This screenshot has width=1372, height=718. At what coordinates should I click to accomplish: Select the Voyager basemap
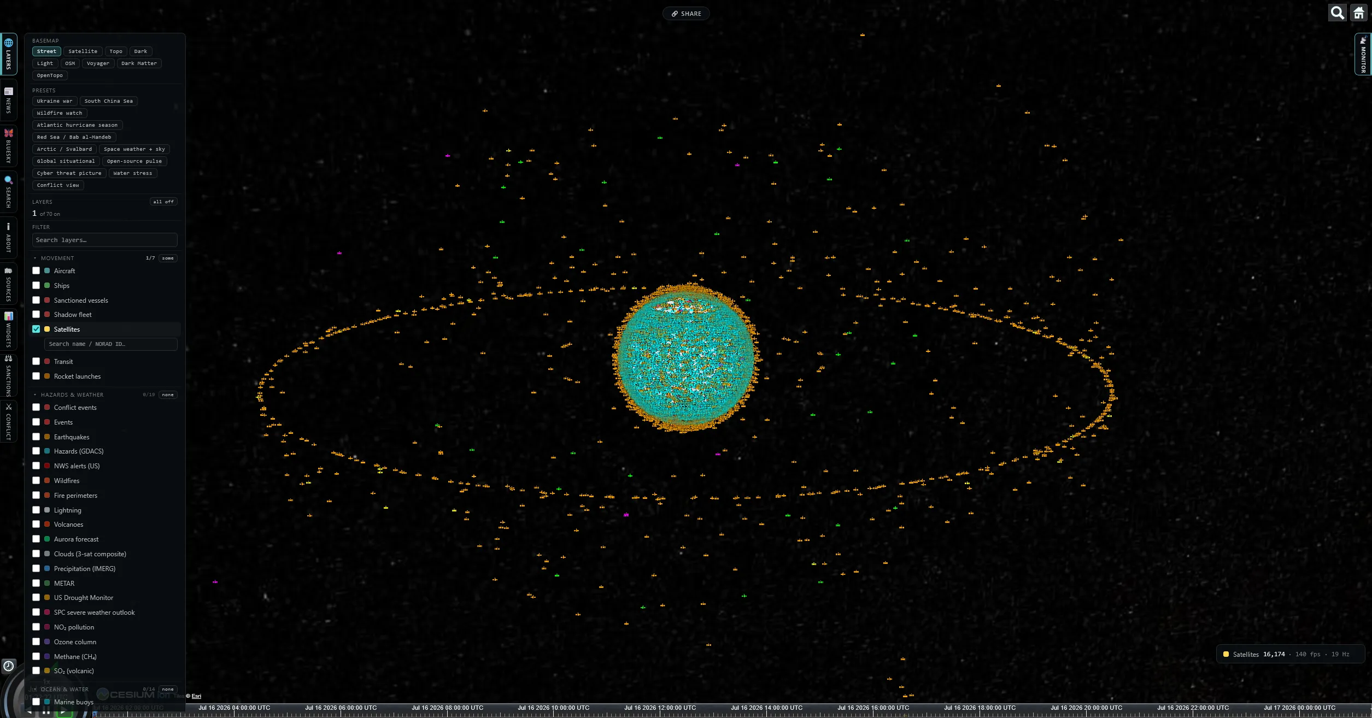coord(98,63)
